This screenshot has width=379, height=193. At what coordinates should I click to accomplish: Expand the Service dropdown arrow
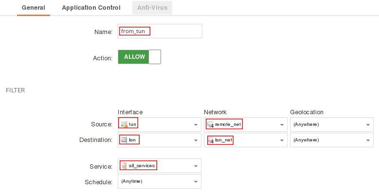coord(196,166)
